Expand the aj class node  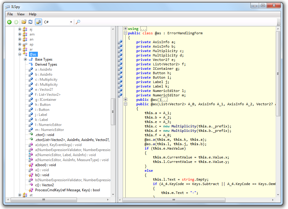(20, 29)
